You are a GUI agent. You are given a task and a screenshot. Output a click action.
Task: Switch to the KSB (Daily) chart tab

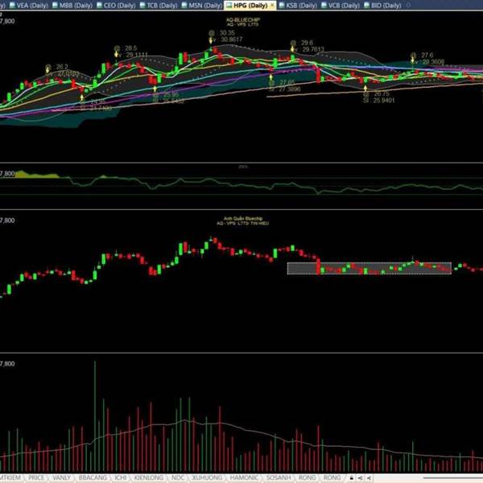coord(298,6)
